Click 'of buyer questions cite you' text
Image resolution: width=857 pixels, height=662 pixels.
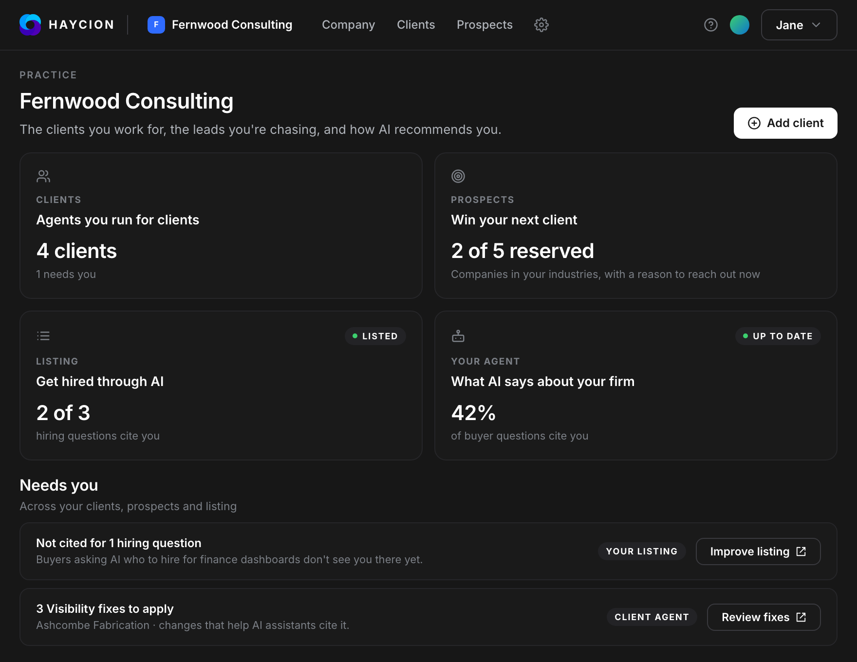tap(520, 436)
